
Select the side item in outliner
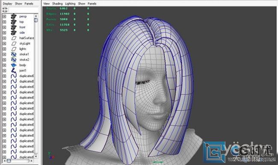click(22, 33)
